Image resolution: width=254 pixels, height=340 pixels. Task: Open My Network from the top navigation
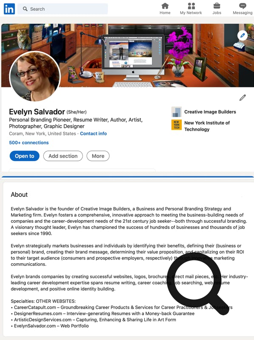coord(191,9)
